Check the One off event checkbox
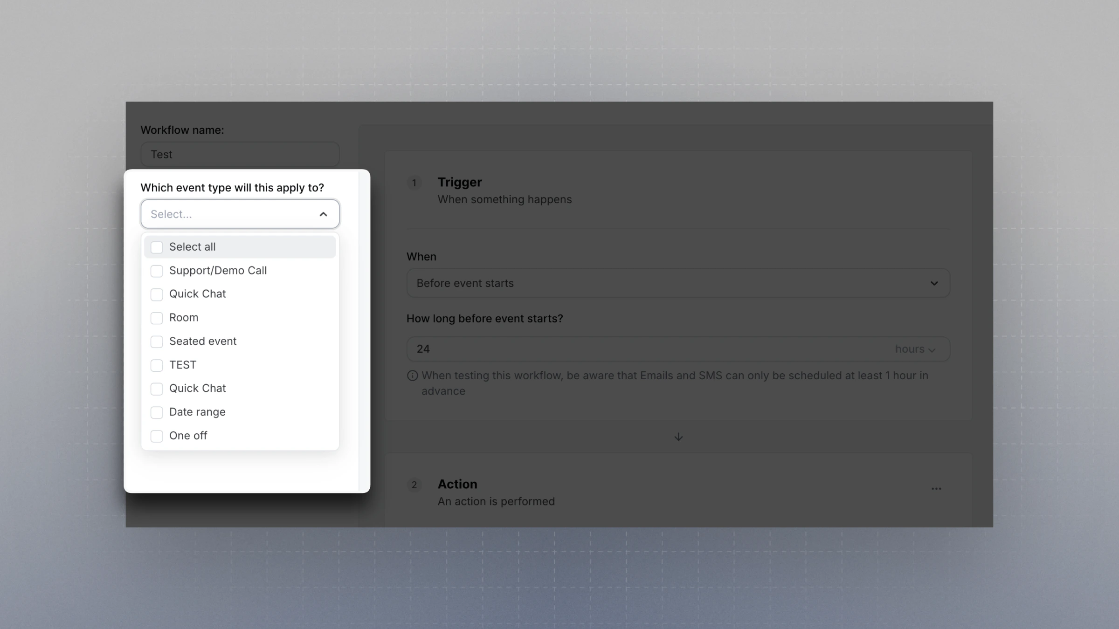This screenshot has width=1119, height=629. point(157,436)
